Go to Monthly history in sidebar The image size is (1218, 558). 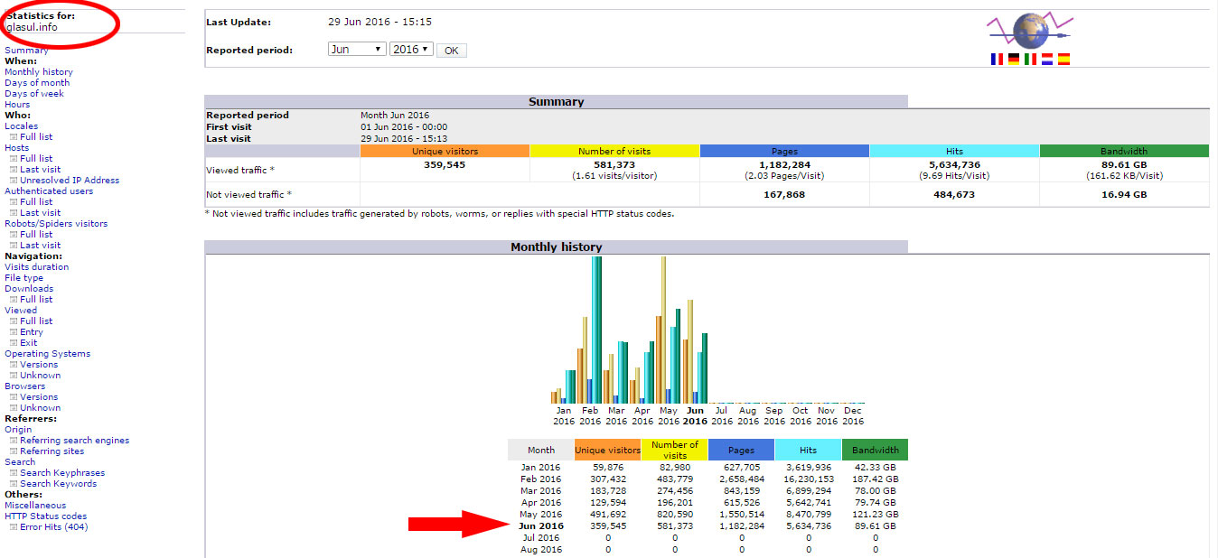coord(39,72)
